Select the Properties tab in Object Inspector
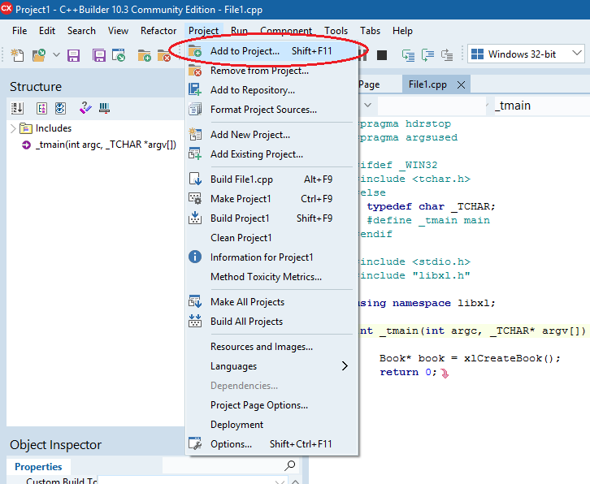 tap(38, 467)
